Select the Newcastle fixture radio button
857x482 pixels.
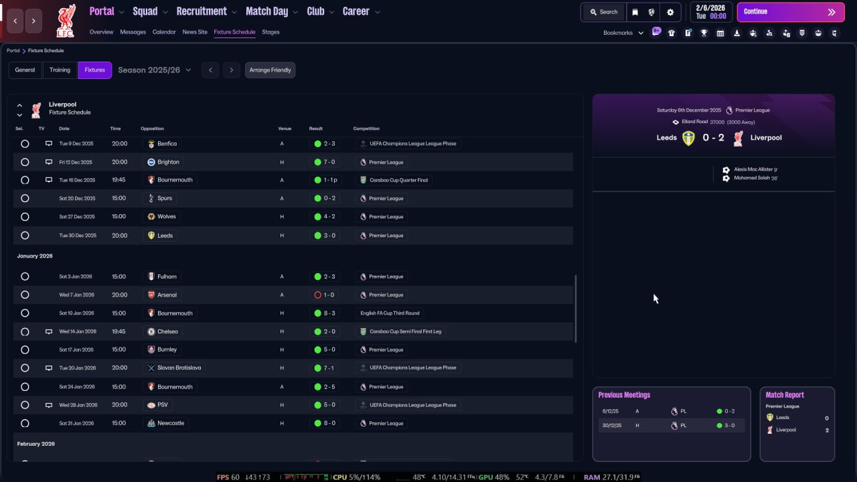pos(25,423)
